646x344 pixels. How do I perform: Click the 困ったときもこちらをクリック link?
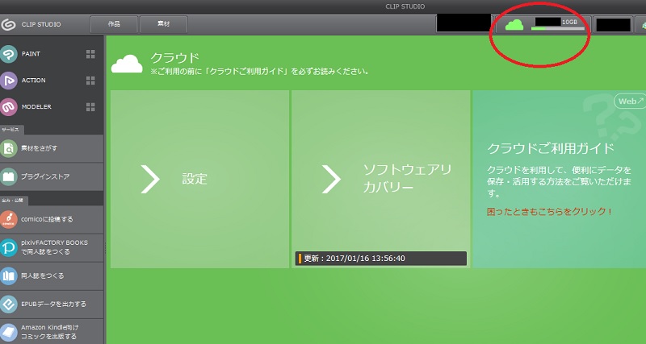pyautogui.click(x=549, y=212)
